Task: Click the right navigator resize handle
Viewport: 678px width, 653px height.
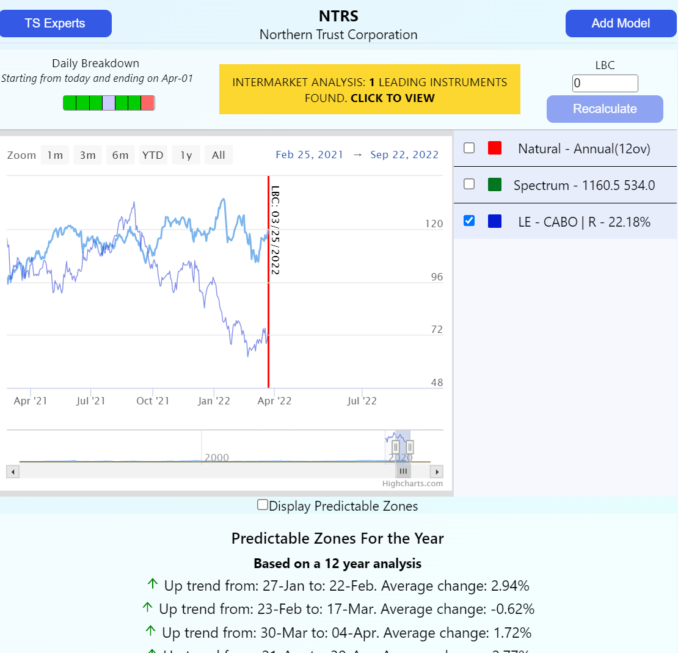Action: pos(410,447)
